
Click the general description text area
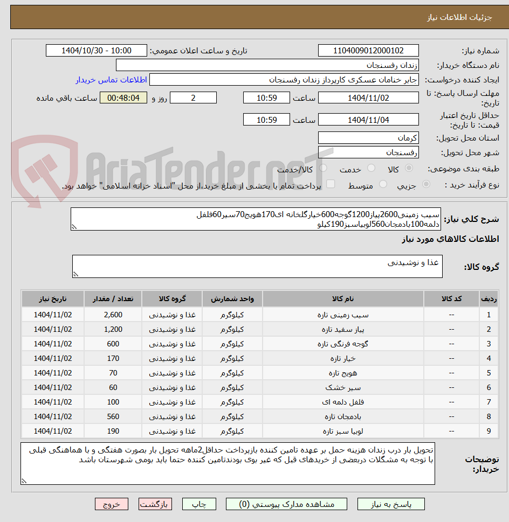tap(256, 219)
